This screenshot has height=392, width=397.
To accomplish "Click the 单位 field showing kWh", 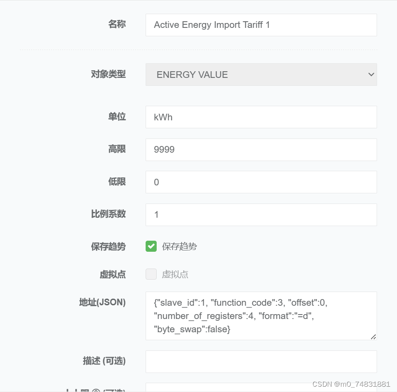I will coord(261,117).
